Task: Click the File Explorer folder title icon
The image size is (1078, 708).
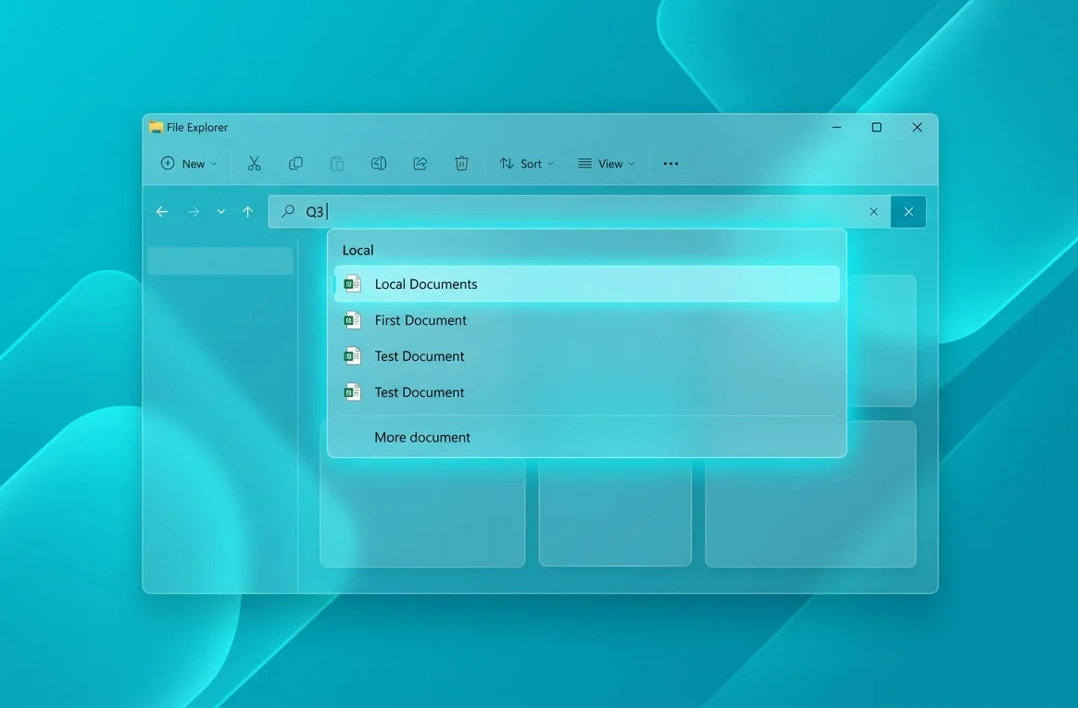Action: pos(157,127)
